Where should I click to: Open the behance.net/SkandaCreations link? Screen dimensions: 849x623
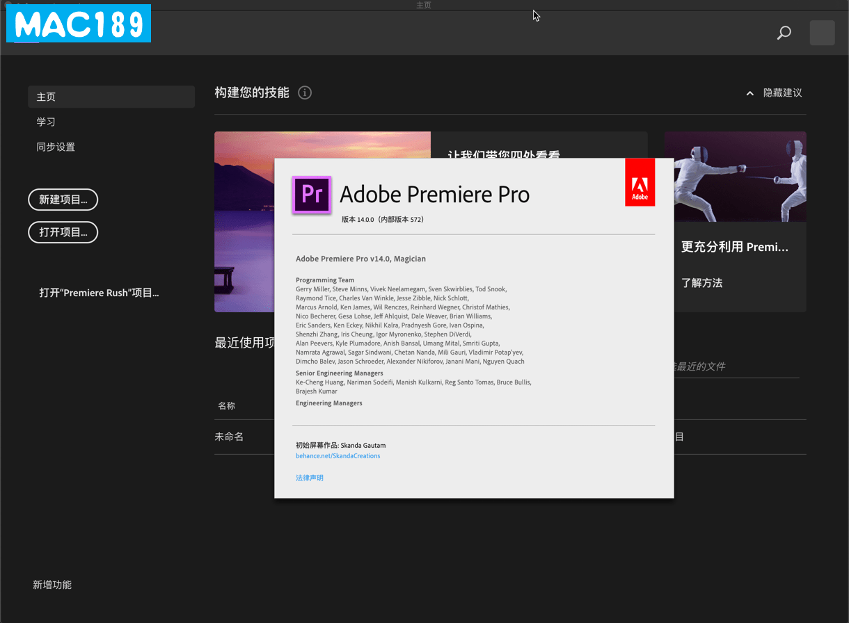[338, 456]
